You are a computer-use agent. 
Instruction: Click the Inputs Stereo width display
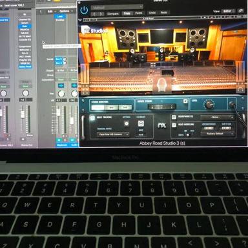tap(162, 107)
